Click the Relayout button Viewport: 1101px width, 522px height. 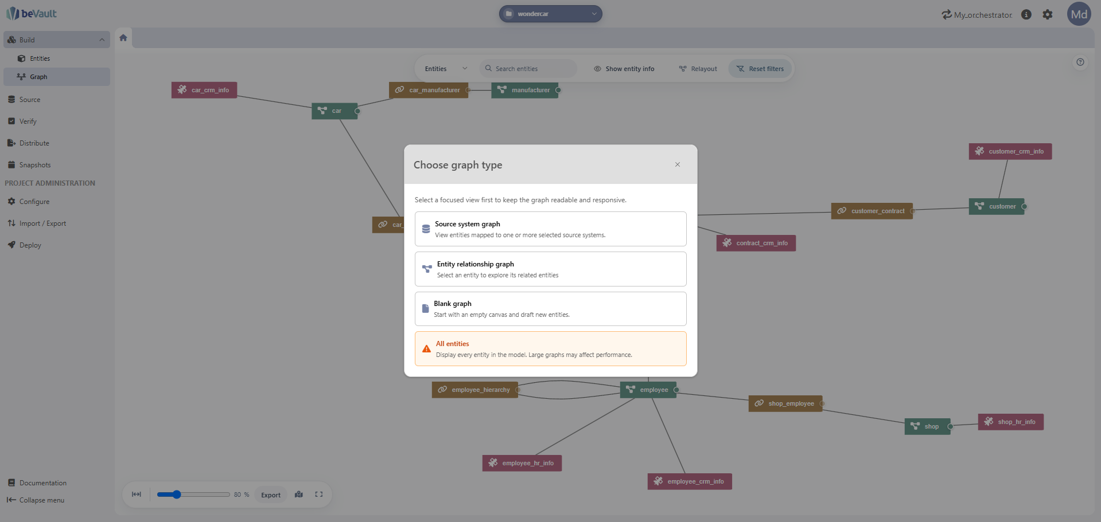[698, 69]
